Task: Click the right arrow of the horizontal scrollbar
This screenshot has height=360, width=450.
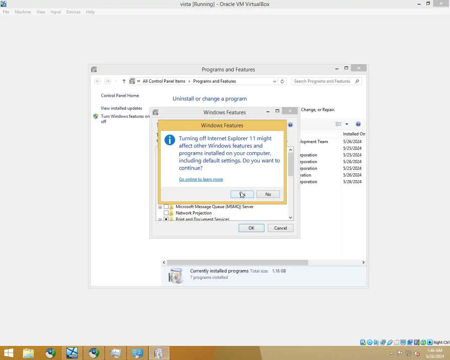Action: (x=363, y=263)
